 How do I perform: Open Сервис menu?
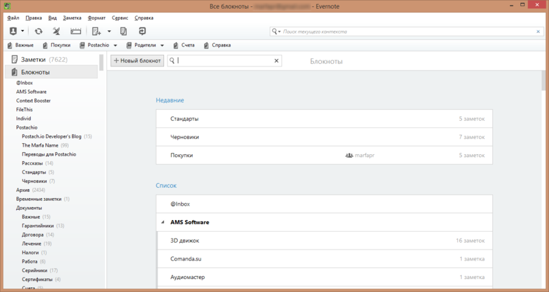tap(120, 18)
